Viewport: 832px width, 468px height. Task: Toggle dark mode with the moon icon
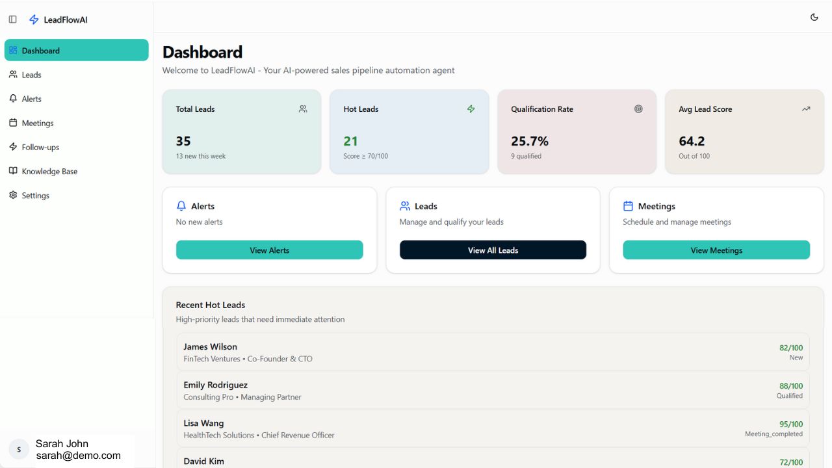tap(814, 17)
